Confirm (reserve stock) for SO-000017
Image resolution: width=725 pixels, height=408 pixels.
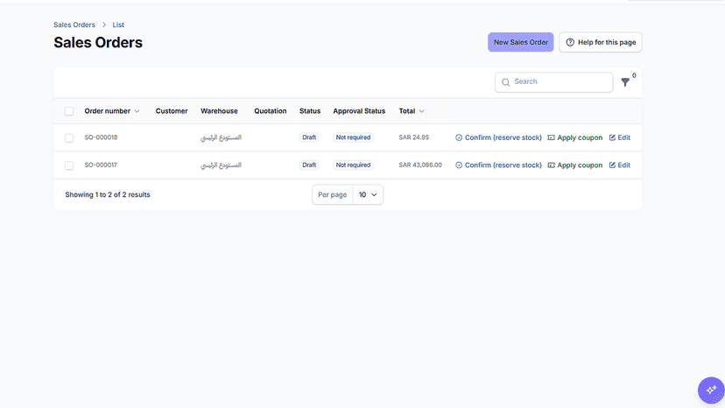coord(498,165)
